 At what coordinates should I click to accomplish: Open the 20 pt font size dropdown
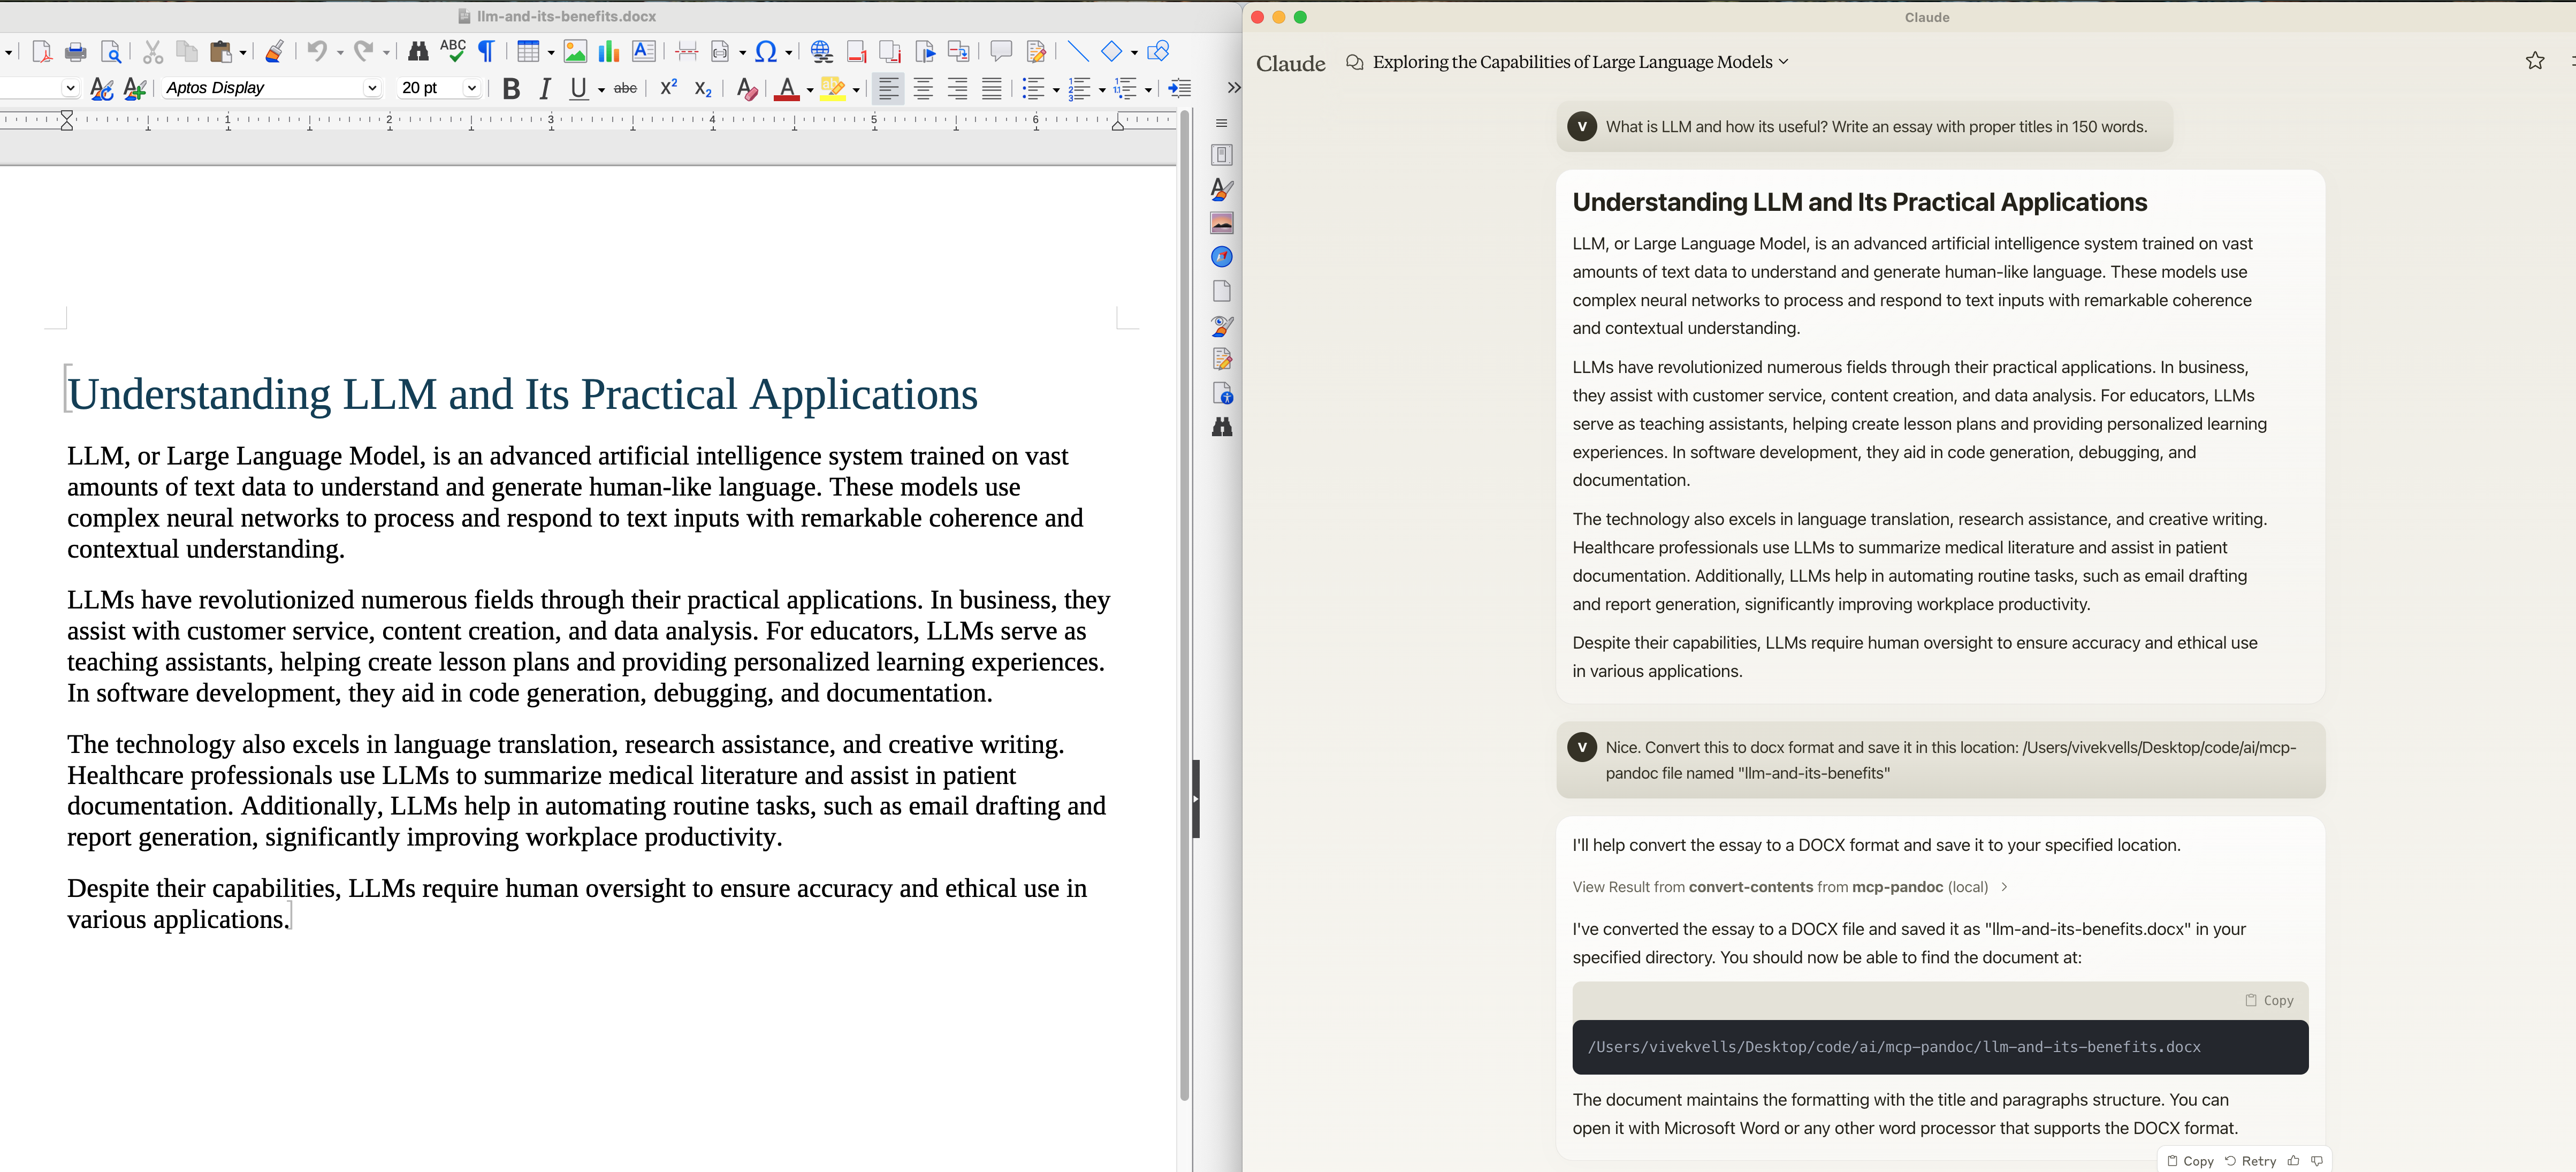(471, 88)
